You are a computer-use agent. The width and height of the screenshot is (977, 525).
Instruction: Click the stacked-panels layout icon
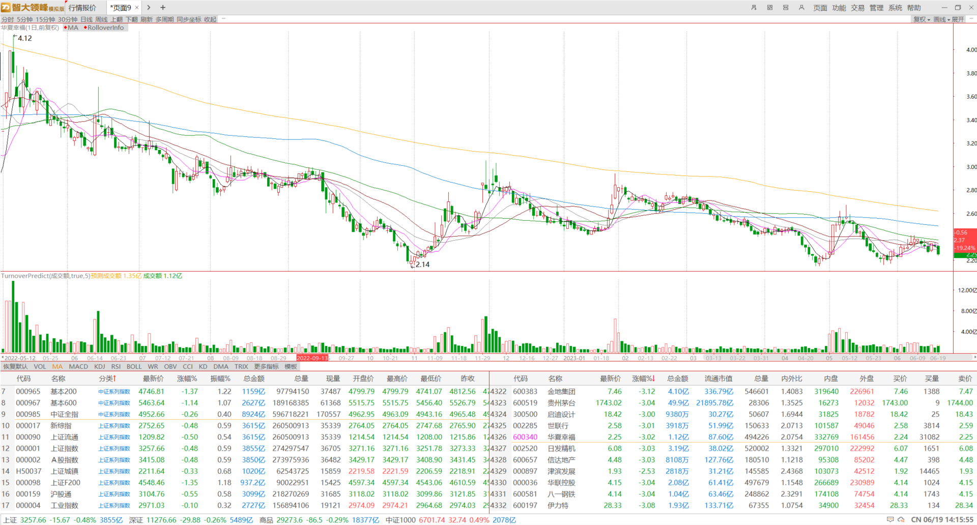coord(786,8)
